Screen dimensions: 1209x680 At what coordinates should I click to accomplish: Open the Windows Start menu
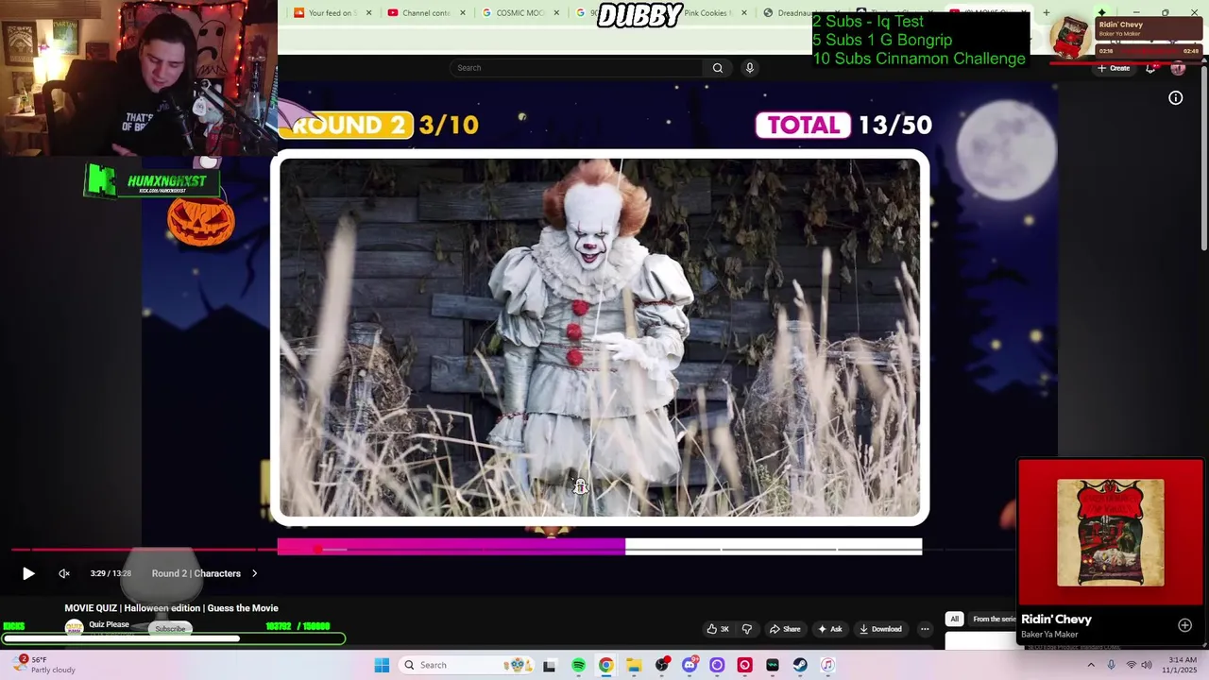[x=382, y=665]
